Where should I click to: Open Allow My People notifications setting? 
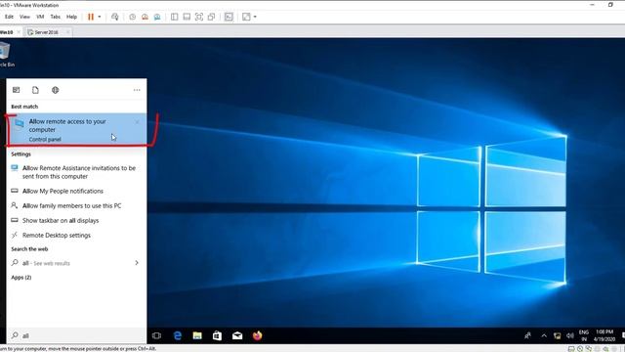tap(76, 192)
